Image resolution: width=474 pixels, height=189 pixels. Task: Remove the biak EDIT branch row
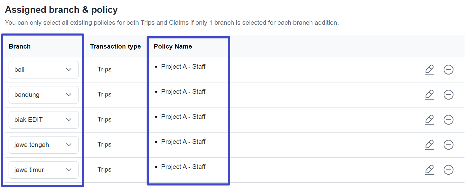(448, 120)
